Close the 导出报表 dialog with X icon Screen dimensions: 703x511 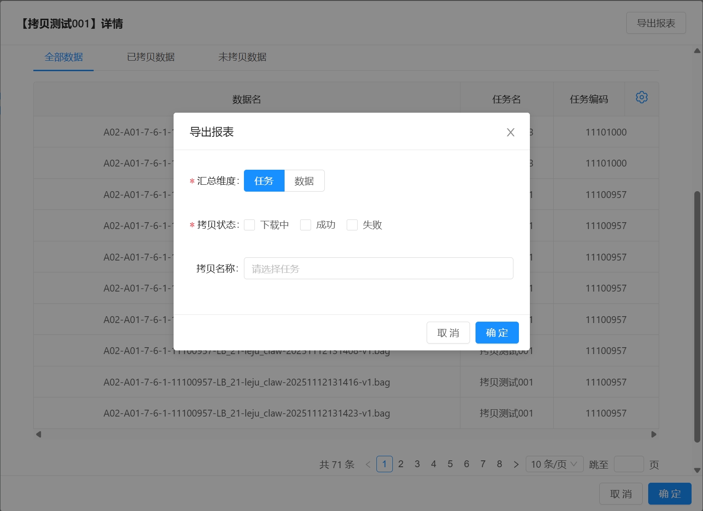tap(510, 132)
